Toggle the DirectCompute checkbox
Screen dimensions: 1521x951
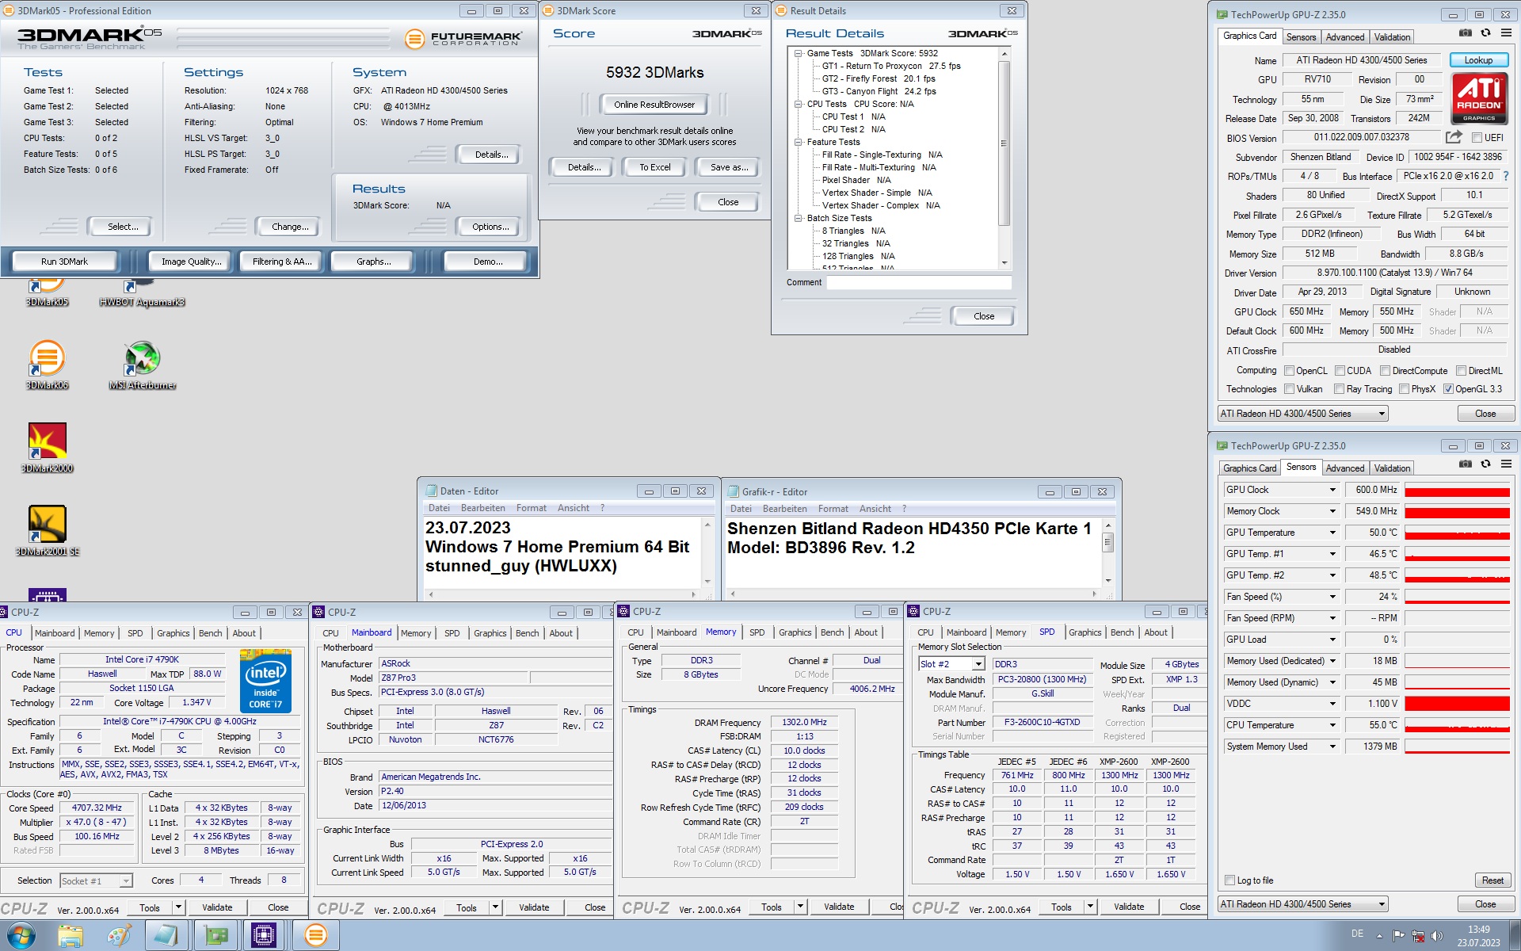(x=1386, y=371)
